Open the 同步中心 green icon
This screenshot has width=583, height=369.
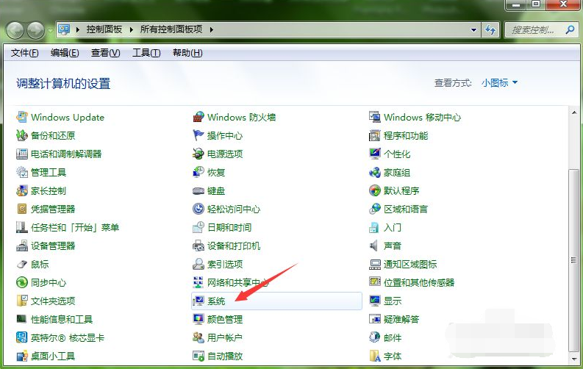click(22, 282)
